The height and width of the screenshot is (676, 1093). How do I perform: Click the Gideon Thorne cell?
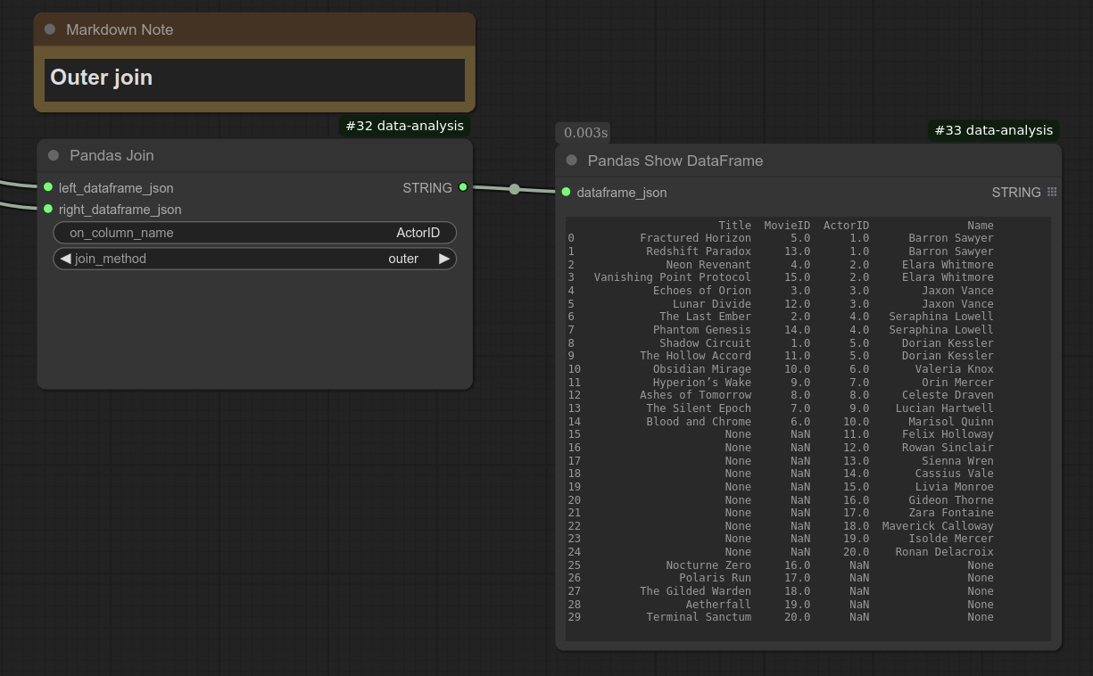(x=951, y=500)
